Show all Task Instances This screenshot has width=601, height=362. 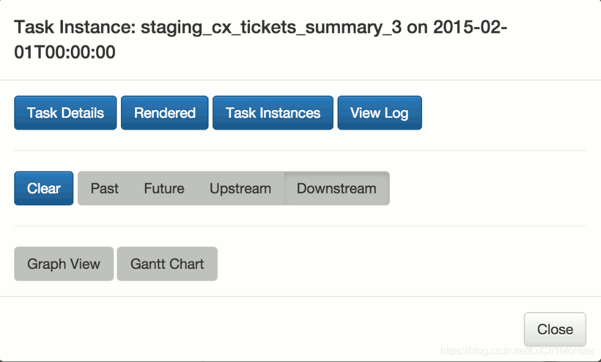tap(273, 113)
